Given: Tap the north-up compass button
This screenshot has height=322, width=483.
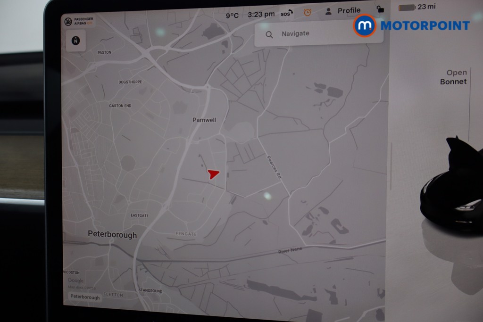Looking at the screenshot, I should pos(75,41).
